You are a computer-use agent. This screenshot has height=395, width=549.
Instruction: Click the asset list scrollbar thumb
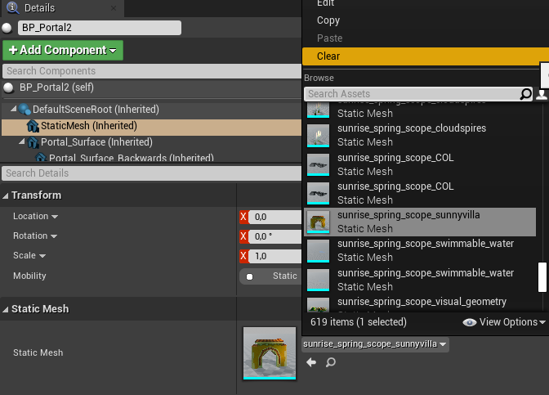(x=542, y=277)
